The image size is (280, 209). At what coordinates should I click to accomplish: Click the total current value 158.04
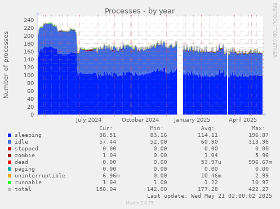[106, 189]
